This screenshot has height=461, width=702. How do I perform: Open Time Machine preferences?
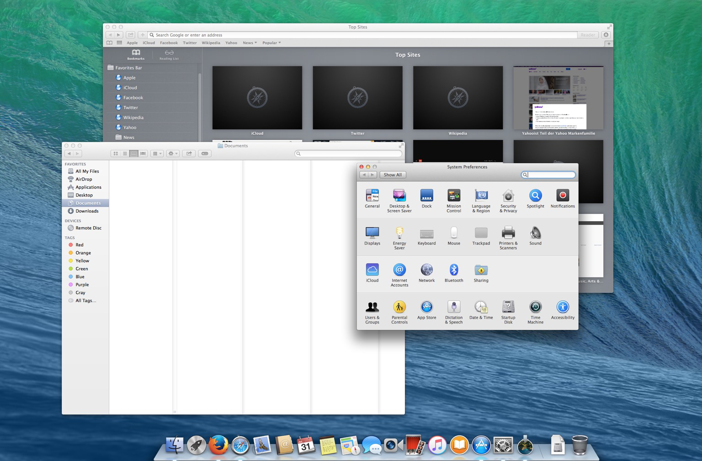[535, 313]
